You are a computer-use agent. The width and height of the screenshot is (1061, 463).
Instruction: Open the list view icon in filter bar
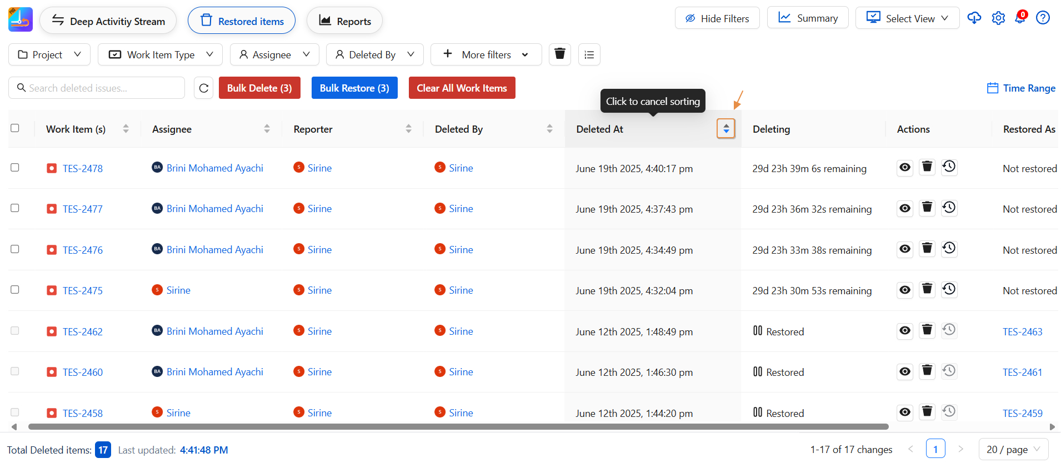[x=589, y=54]
